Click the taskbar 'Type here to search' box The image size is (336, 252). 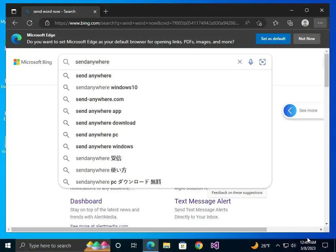[63, 245]
